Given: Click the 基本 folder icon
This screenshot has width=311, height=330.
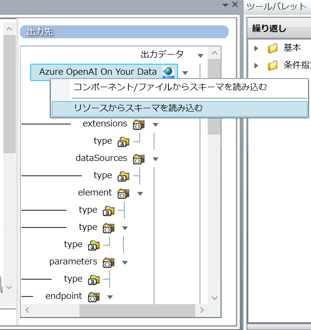Looking at the screenshot, I should (x=273, y=48).
